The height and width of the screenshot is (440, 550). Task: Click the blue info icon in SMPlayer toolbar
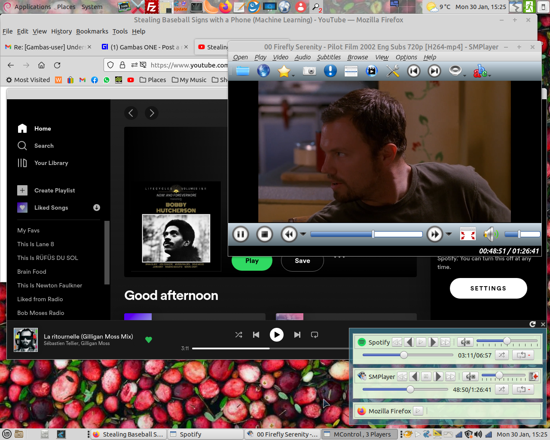pyautogui.click(x=330, y=71)
